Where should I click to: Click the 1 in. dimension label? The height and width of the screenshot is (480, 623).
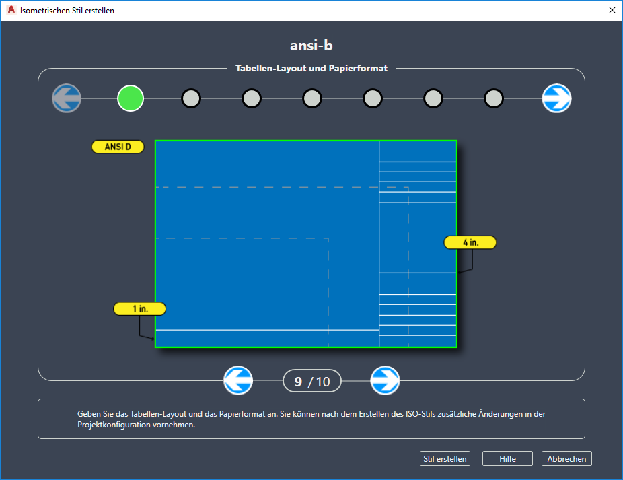point(140,308)
